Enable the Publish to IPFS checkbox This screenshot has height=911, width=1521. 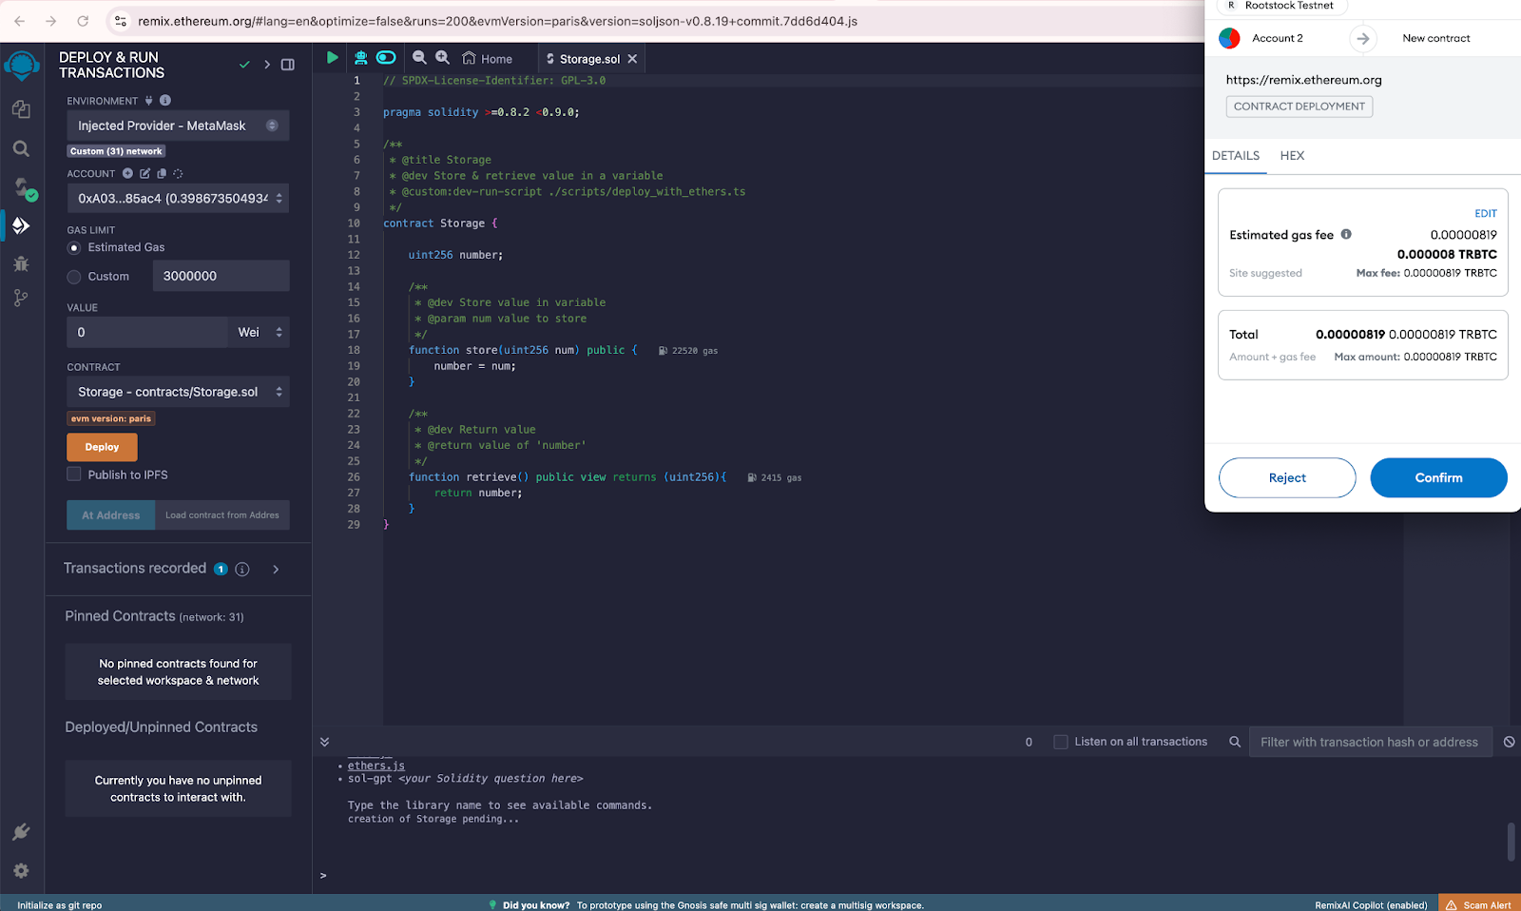coord(73,474)
